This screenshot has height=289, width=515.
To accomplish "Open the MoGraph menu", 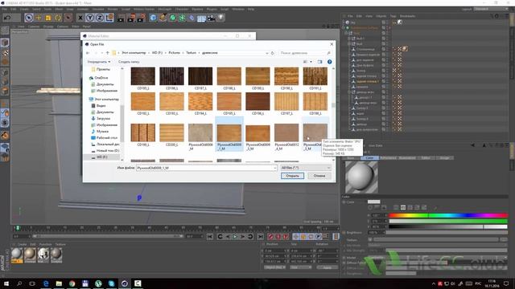I will [x=164, y=9].
